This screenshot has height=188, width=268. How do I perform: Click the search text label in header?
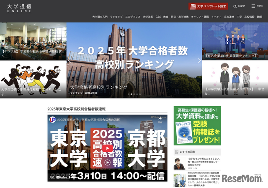[x=242, y=6]
